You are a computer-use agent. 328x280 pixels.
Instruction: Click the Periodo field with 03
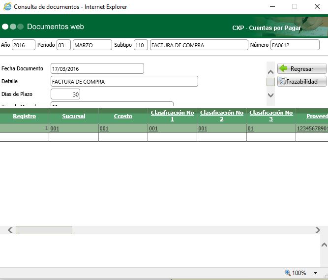(x=63, y=45)
